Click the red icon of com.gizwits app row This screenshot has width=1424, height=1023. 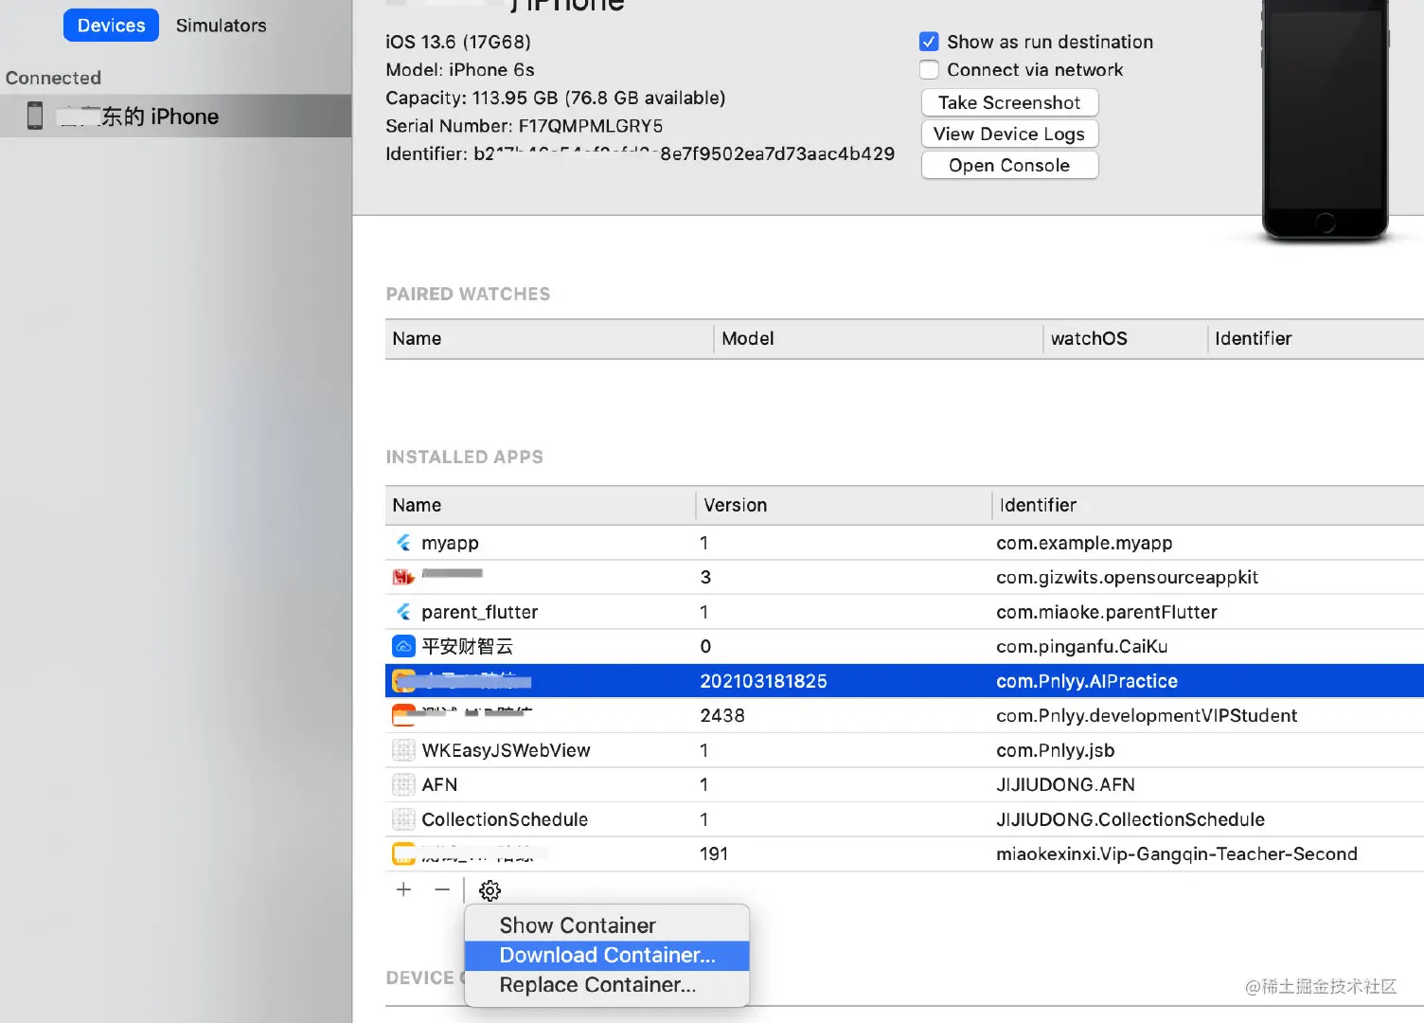(404, 577)
